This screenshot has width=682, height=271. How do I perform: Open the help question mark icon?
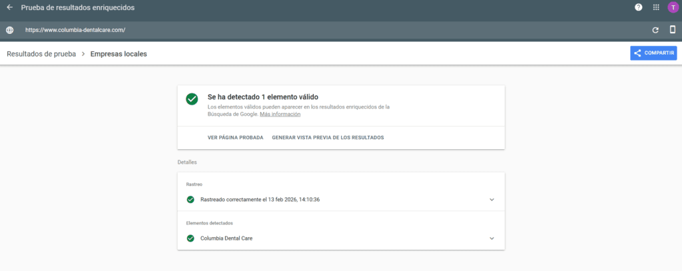tap(639, 7)
